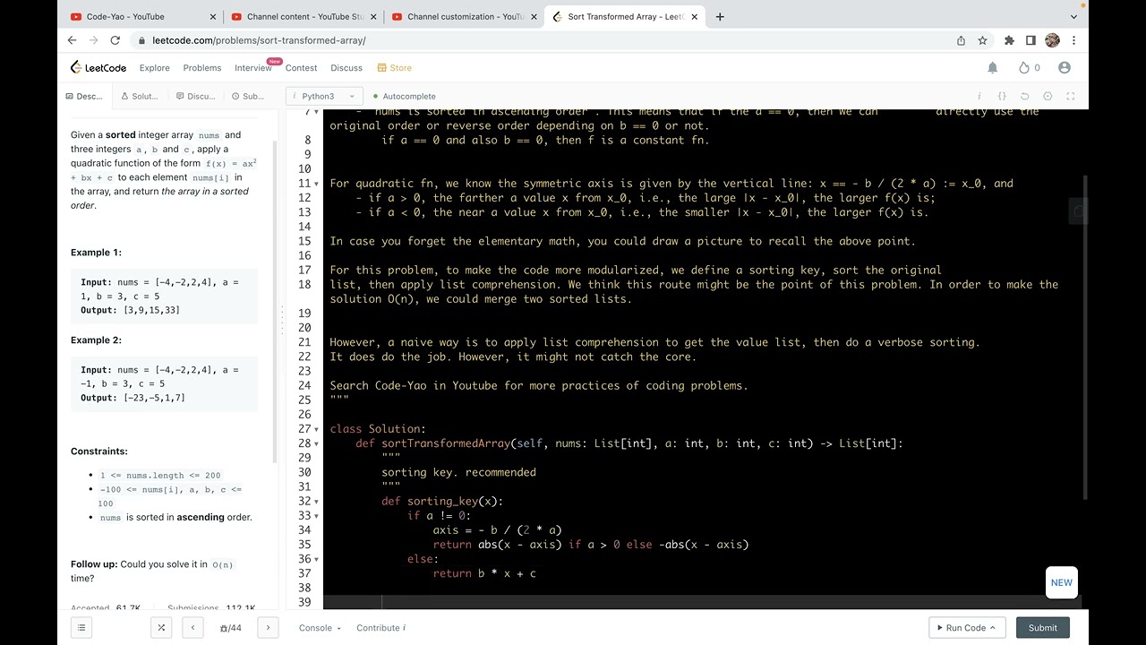1146x645 pixels.
Task: Toggle browser side panel icon
Action: [x=1031, y=40]
